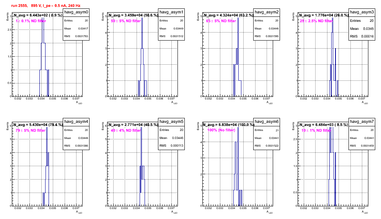
Task: Click the magenta 63± 5% ND filter label
Action: [x=221, y=21]
